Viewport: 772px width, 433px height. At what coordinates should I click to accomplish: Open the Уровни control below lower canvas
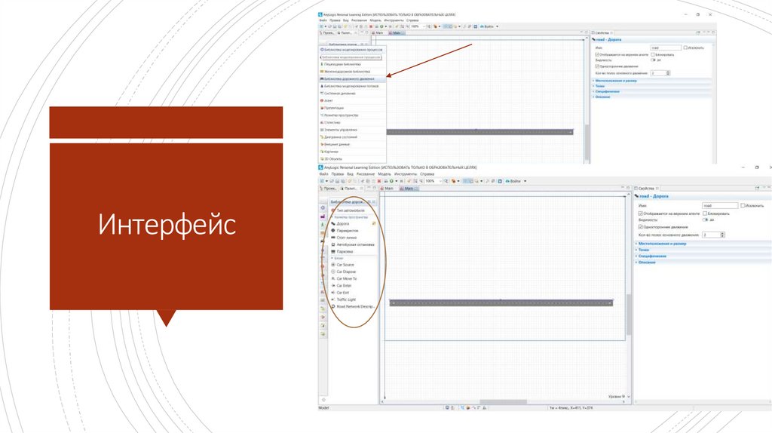tap(617, 396)
